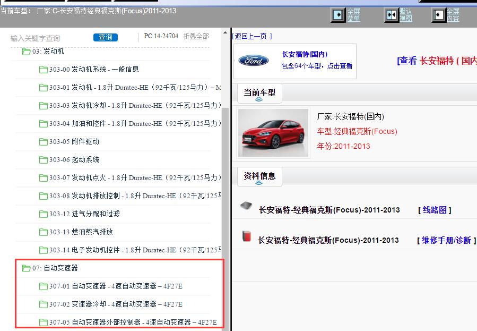Select 303-13 燃油蒸汽排放 text
Viewport: 477px width, 331px height.
click(x=81, y=232)
